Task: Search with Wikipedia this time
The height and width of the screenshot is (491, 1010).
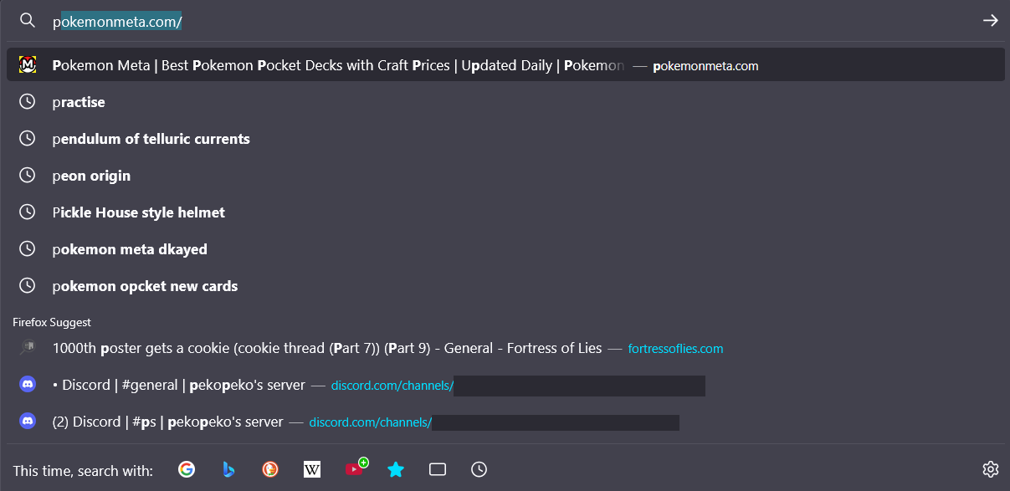Action: (312, 469)
